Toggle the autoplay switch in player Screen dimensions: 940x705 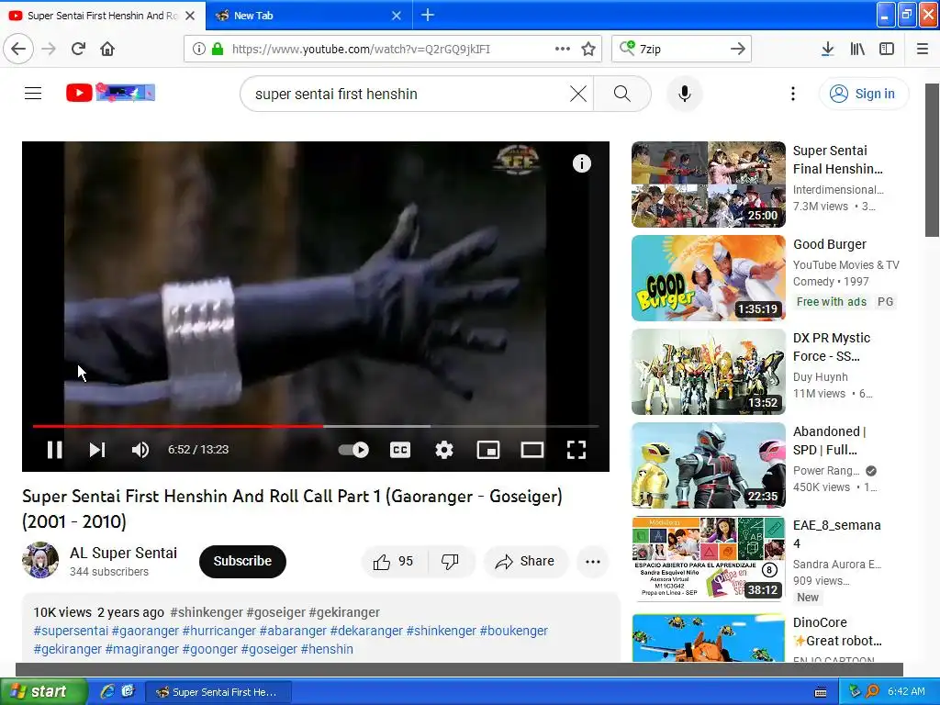tap(353, 450)
